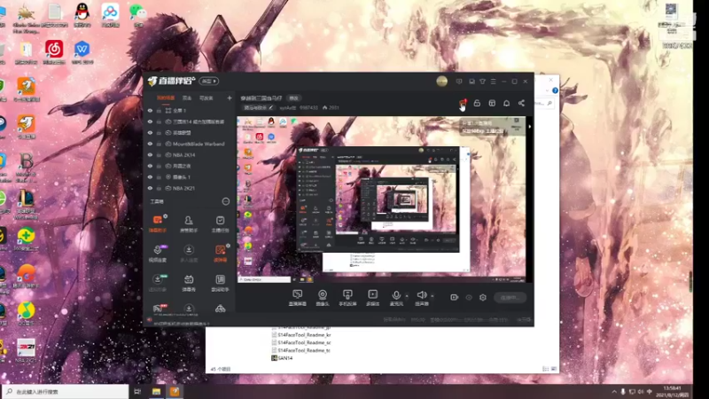The height and width of the screenshot is (399, 709).
Task: Open the help icon in Explorer window
Action: (555, 90)
